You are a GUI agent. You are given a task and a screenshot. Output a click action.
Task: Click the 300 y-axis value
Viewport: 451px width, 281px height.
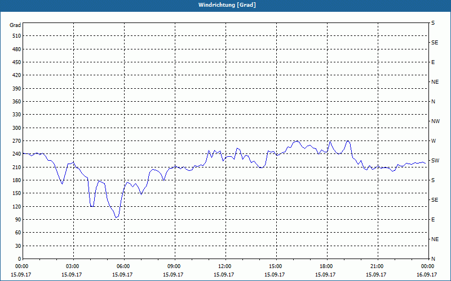click(x=17, y=128)
